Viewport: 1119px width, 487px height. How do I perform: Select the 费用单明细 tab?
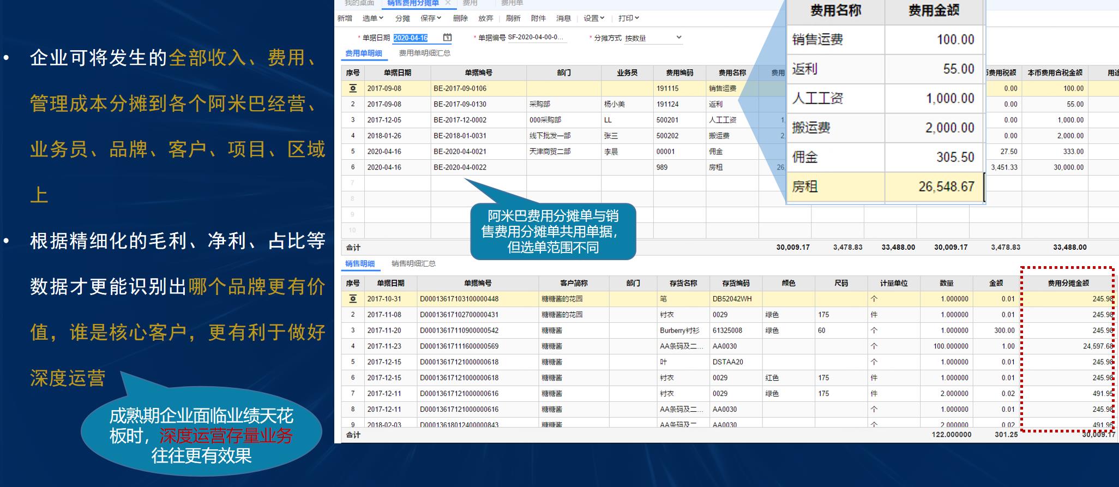click(x=364, y=53)
